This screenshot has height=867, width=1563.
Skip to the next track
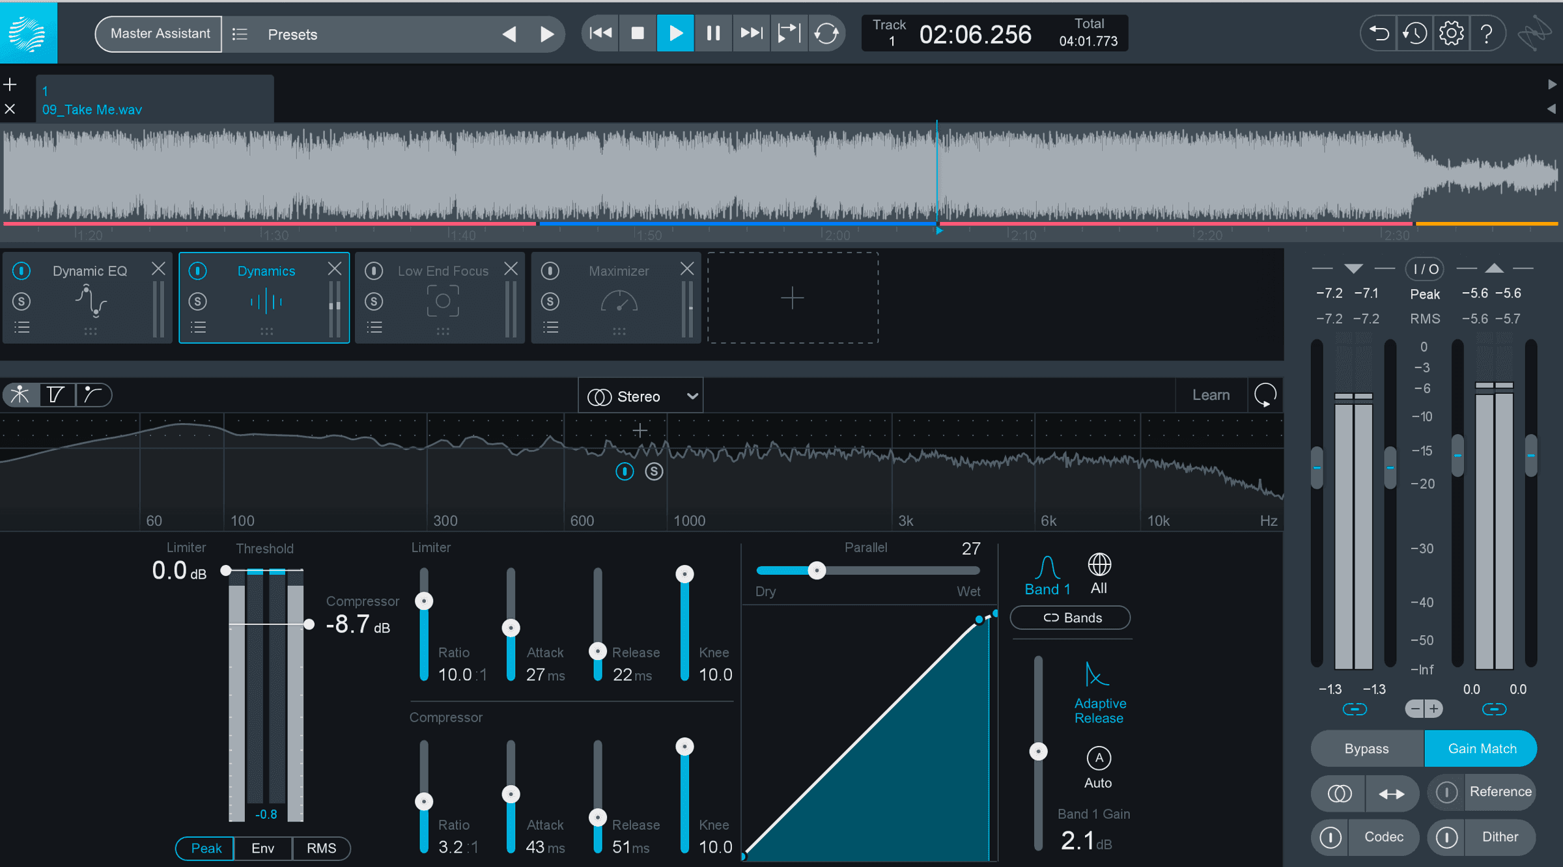point(751,33)
